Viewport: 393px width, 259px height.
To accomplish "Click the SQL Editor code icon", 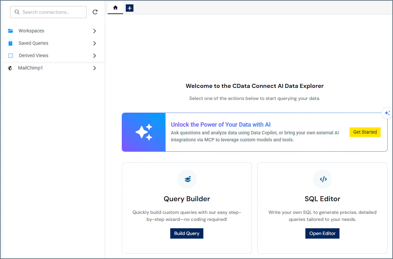I will point(322,179).
